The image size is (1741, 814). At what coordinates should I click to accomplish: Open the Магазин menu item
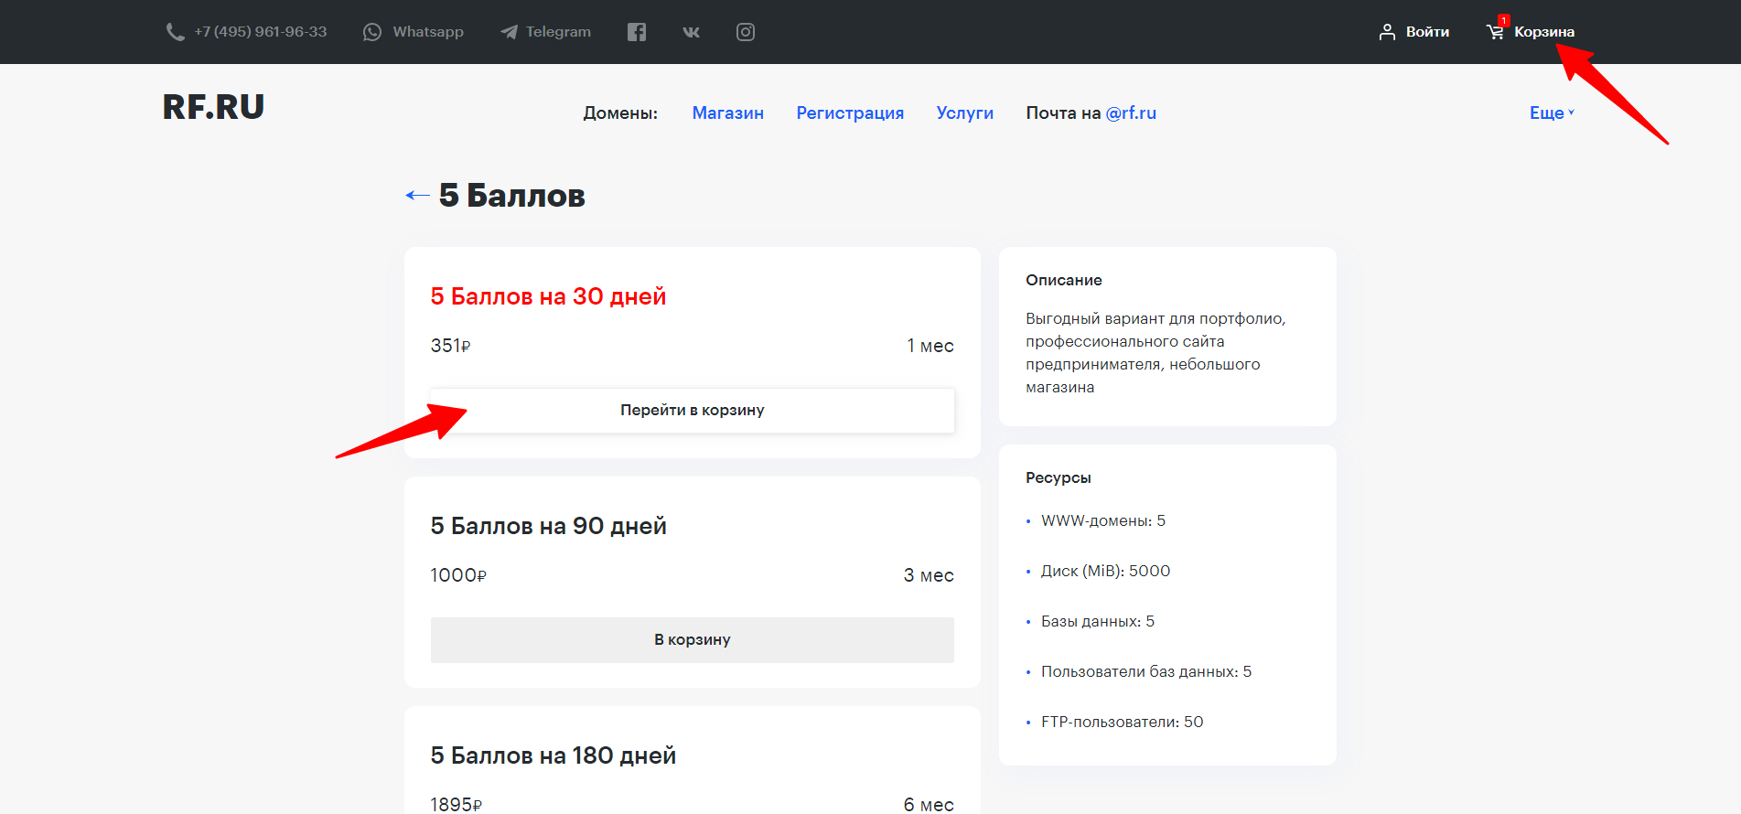click(x=727, y=112)
